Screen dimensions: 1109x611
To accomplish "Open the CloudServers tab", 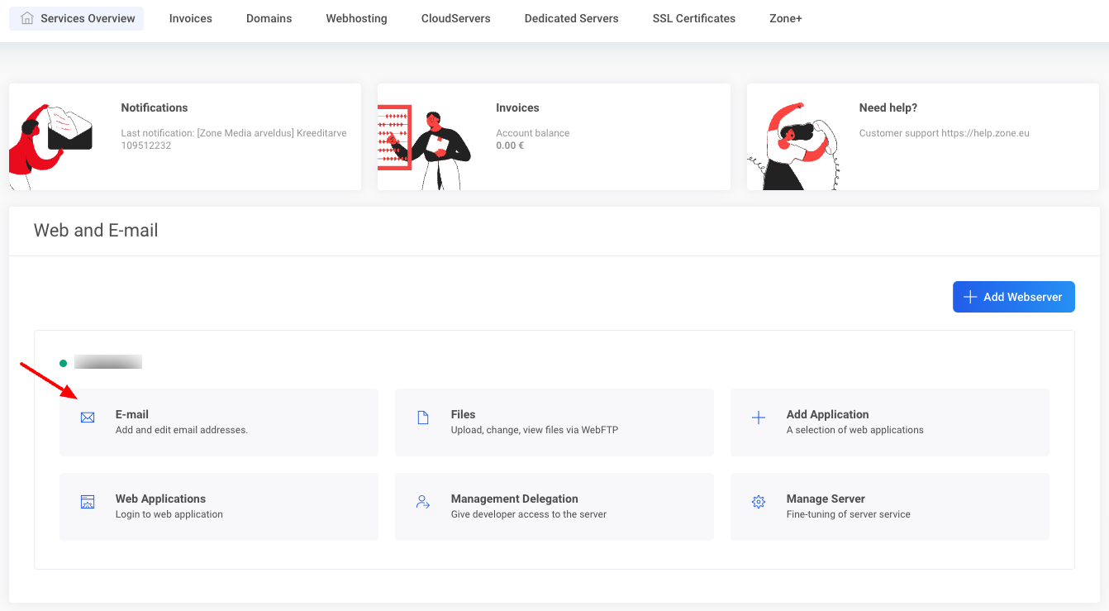I will click(x=455, y=18).
